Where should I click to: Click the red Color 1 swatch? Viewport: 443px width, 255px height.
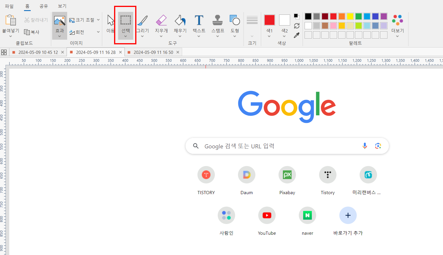[270, 20]
